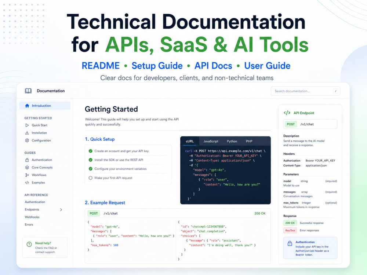The width and height of the screenshot is (367, 275).
Task: Click the lock icon beside Authentication guide
Action: [x=27, y=160]
